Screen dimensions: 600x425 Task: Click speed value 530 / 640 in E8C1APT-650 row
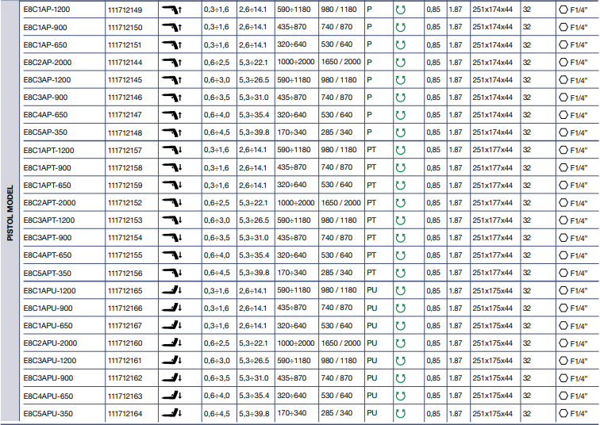coord(337,185)
